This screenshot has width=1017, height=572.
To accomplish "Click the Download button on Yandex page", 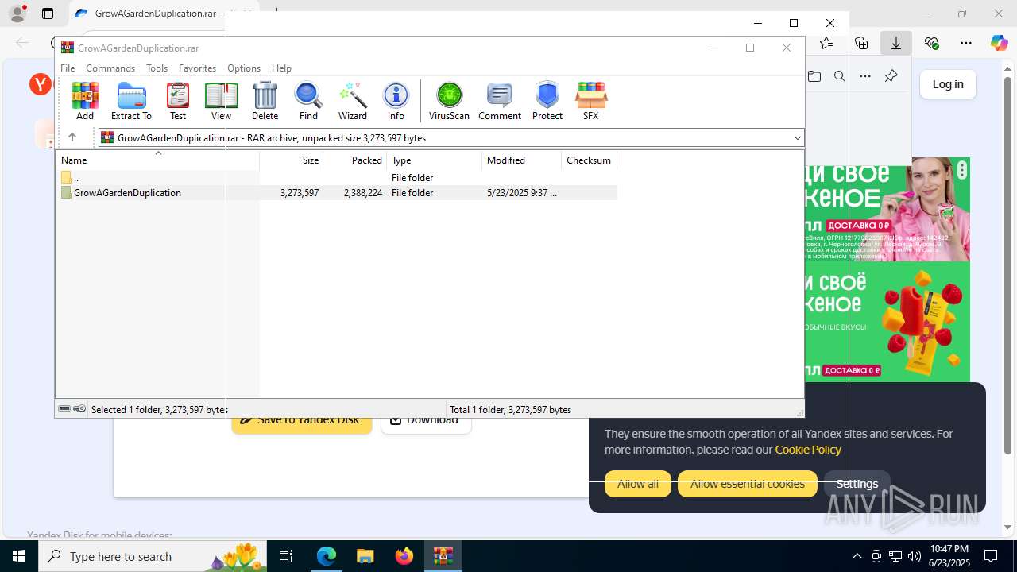I will coord(426,421).
